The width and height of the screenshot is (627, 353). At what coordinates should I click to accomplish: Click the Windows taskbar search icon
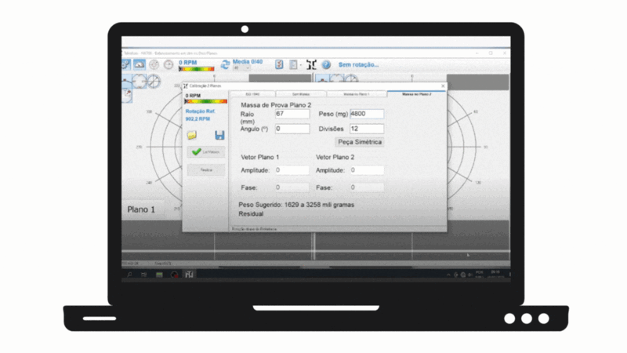[129, 275]
